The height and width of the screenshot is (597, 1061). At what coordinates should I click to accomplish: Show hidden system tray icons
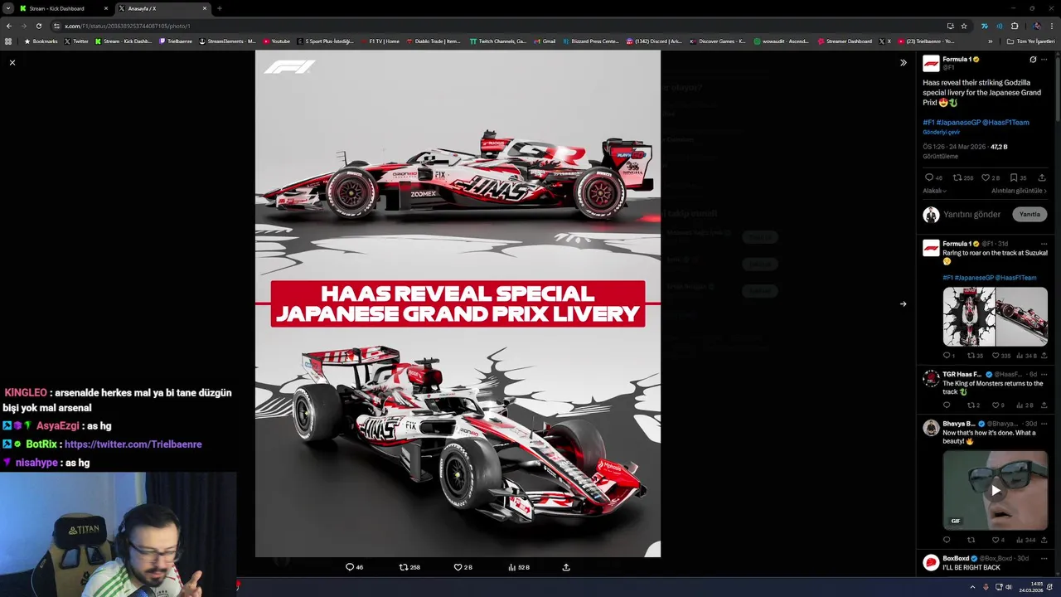973,587
